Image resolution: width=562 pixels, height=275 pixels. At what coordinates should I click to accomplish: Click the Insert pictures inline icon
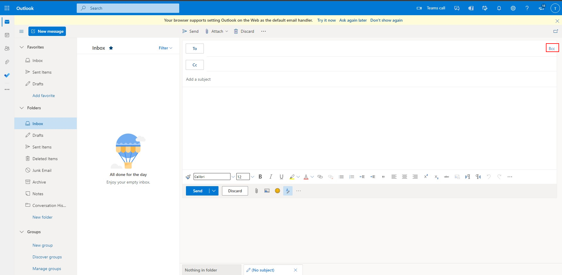pyautogui.click(x=267, y=191)
